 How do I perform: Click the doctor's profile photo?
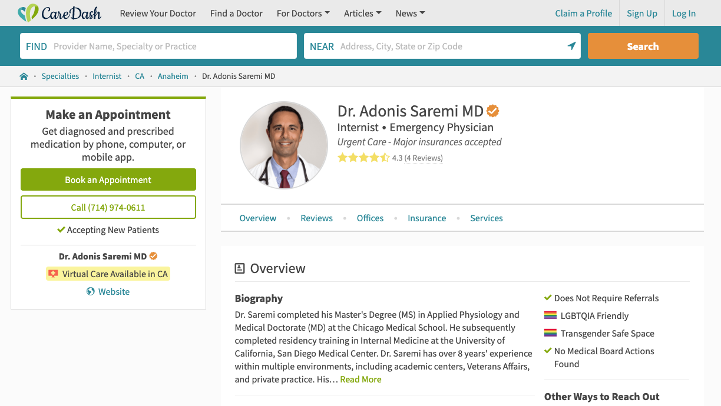click(284, 145)
